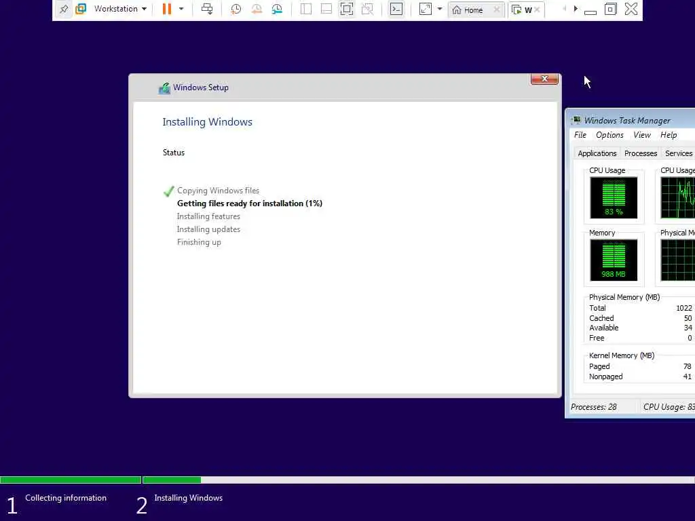
Task: Click step 2 'Installing Windows' label
Action: pyautogui.click(x=189, y=498)
